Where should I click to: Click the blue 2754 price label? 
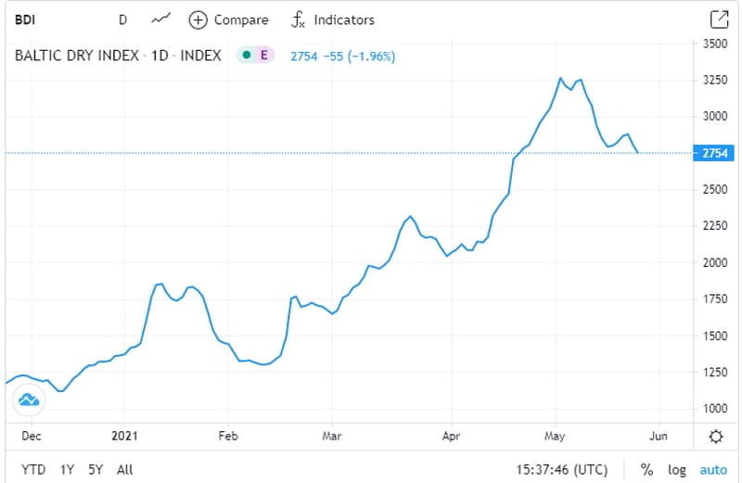(x=713, y=153)
